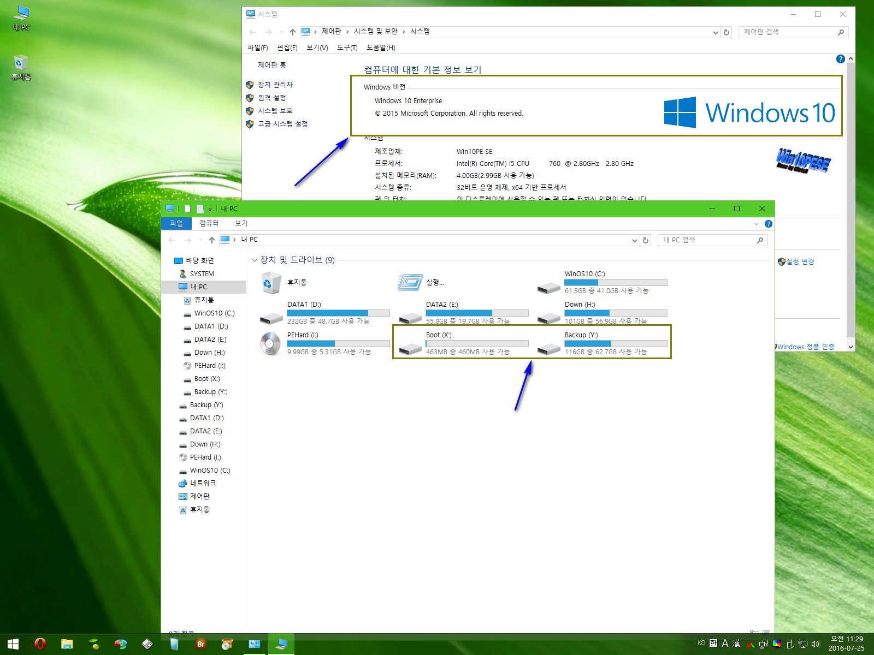
Task: Go up one level in 내 PC explorer
Action: [x=212, y=240]
